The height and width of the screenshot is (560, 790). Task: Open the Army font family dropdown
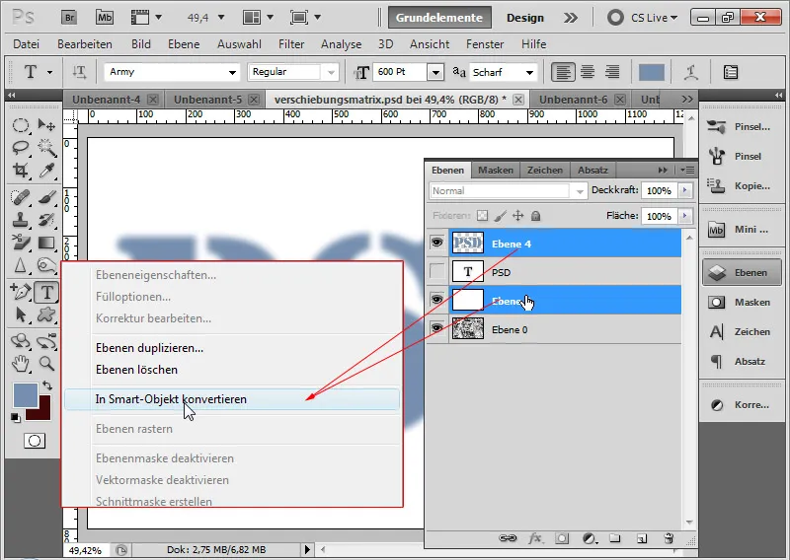point(232,72)
